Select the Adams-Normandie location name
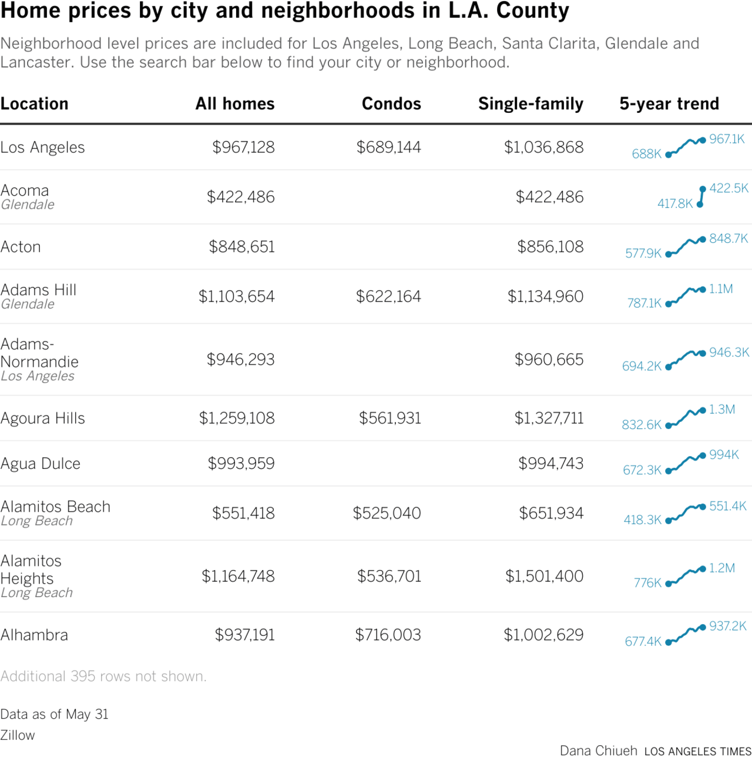Image resolution: width=752 pixels, height=784 pixels. 39,353
